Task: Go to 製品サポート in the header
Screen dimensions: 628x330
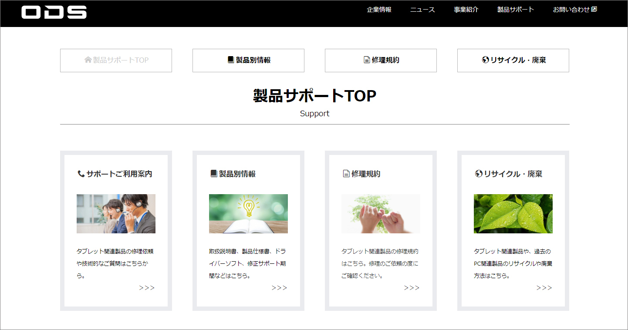Action: tap(516, 10)
